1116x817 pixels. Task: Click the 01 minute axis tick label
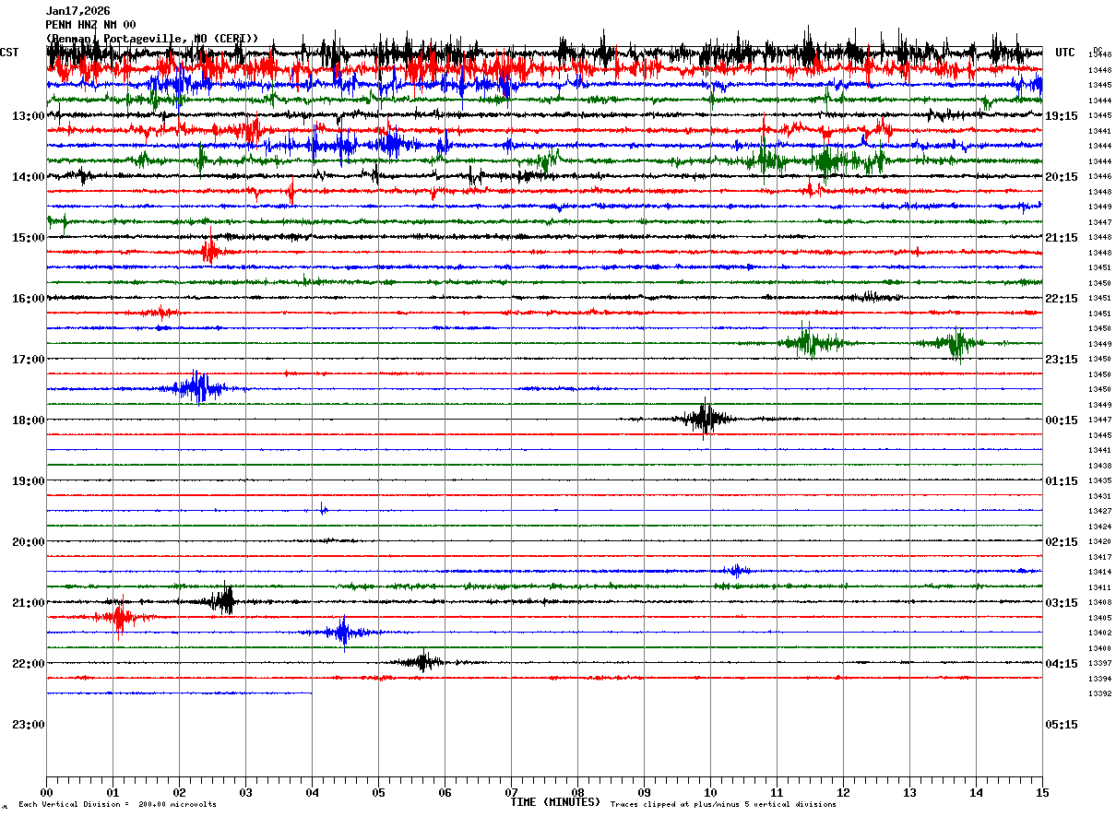click(x=113, y=792)
